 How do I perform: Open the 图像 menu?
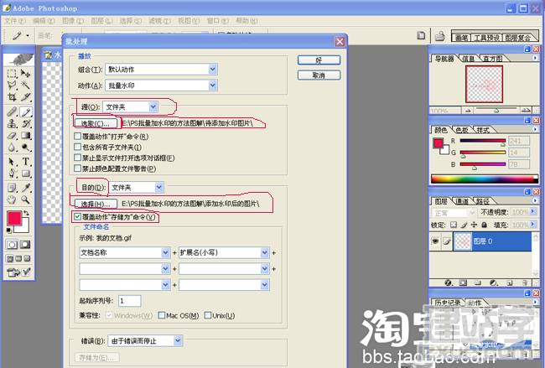(x=73, y=21)
